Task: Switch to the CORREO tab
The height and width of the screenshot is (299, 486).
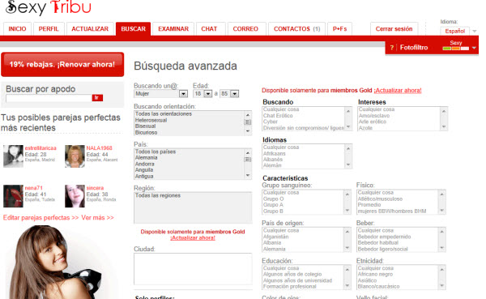Action: point(245,29)
